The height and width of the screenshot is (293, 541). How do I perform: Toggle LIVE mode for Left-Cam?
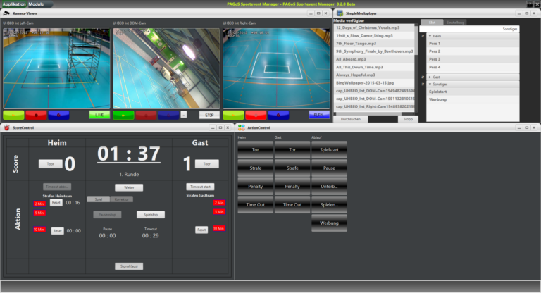pos(99,114)
